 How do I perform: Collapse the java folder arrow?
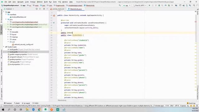click(6, 19)
